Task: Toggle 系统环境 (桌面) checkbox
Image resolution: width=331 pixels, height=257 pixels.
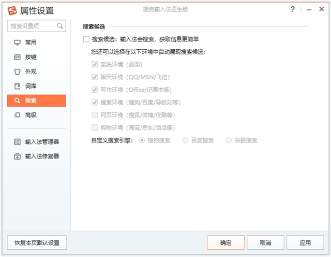Action: pyautogui.click(x=95, y=64)
